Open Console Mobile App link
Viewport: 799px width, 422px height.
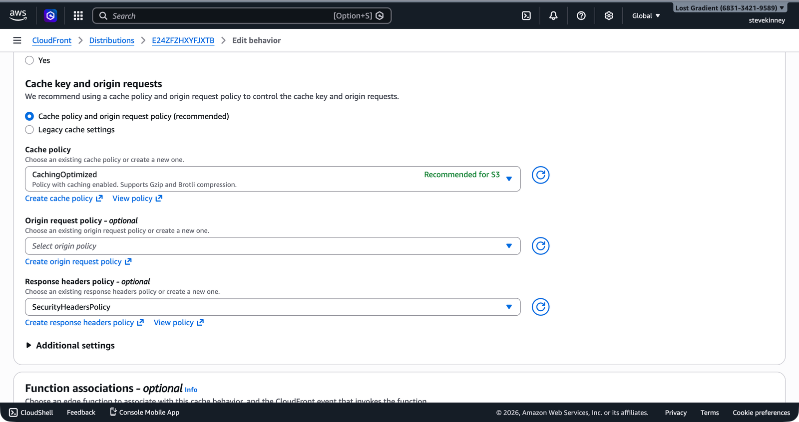click(144, 413)
